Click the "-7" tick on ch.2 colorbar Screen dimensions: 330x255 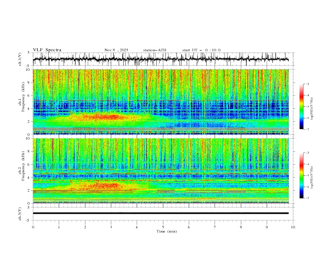(307, 198)
